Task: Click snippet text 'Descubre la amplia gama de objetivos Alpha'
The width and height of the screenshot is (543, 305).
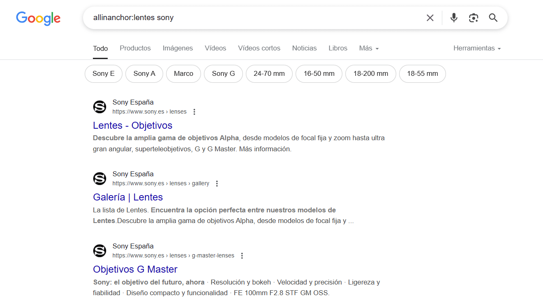Action: coord(166,138)
